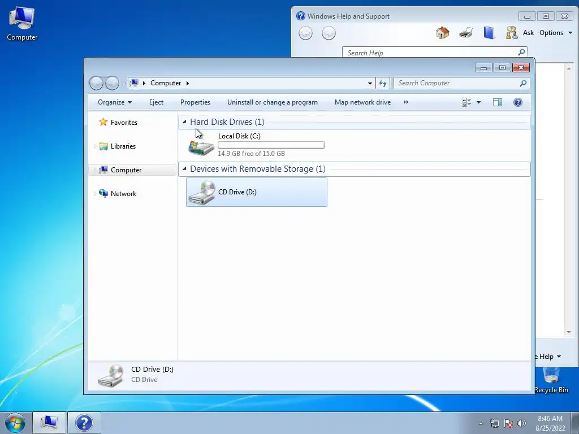
Task: Click Eject in the toolbar
Action: pos(156,102)
